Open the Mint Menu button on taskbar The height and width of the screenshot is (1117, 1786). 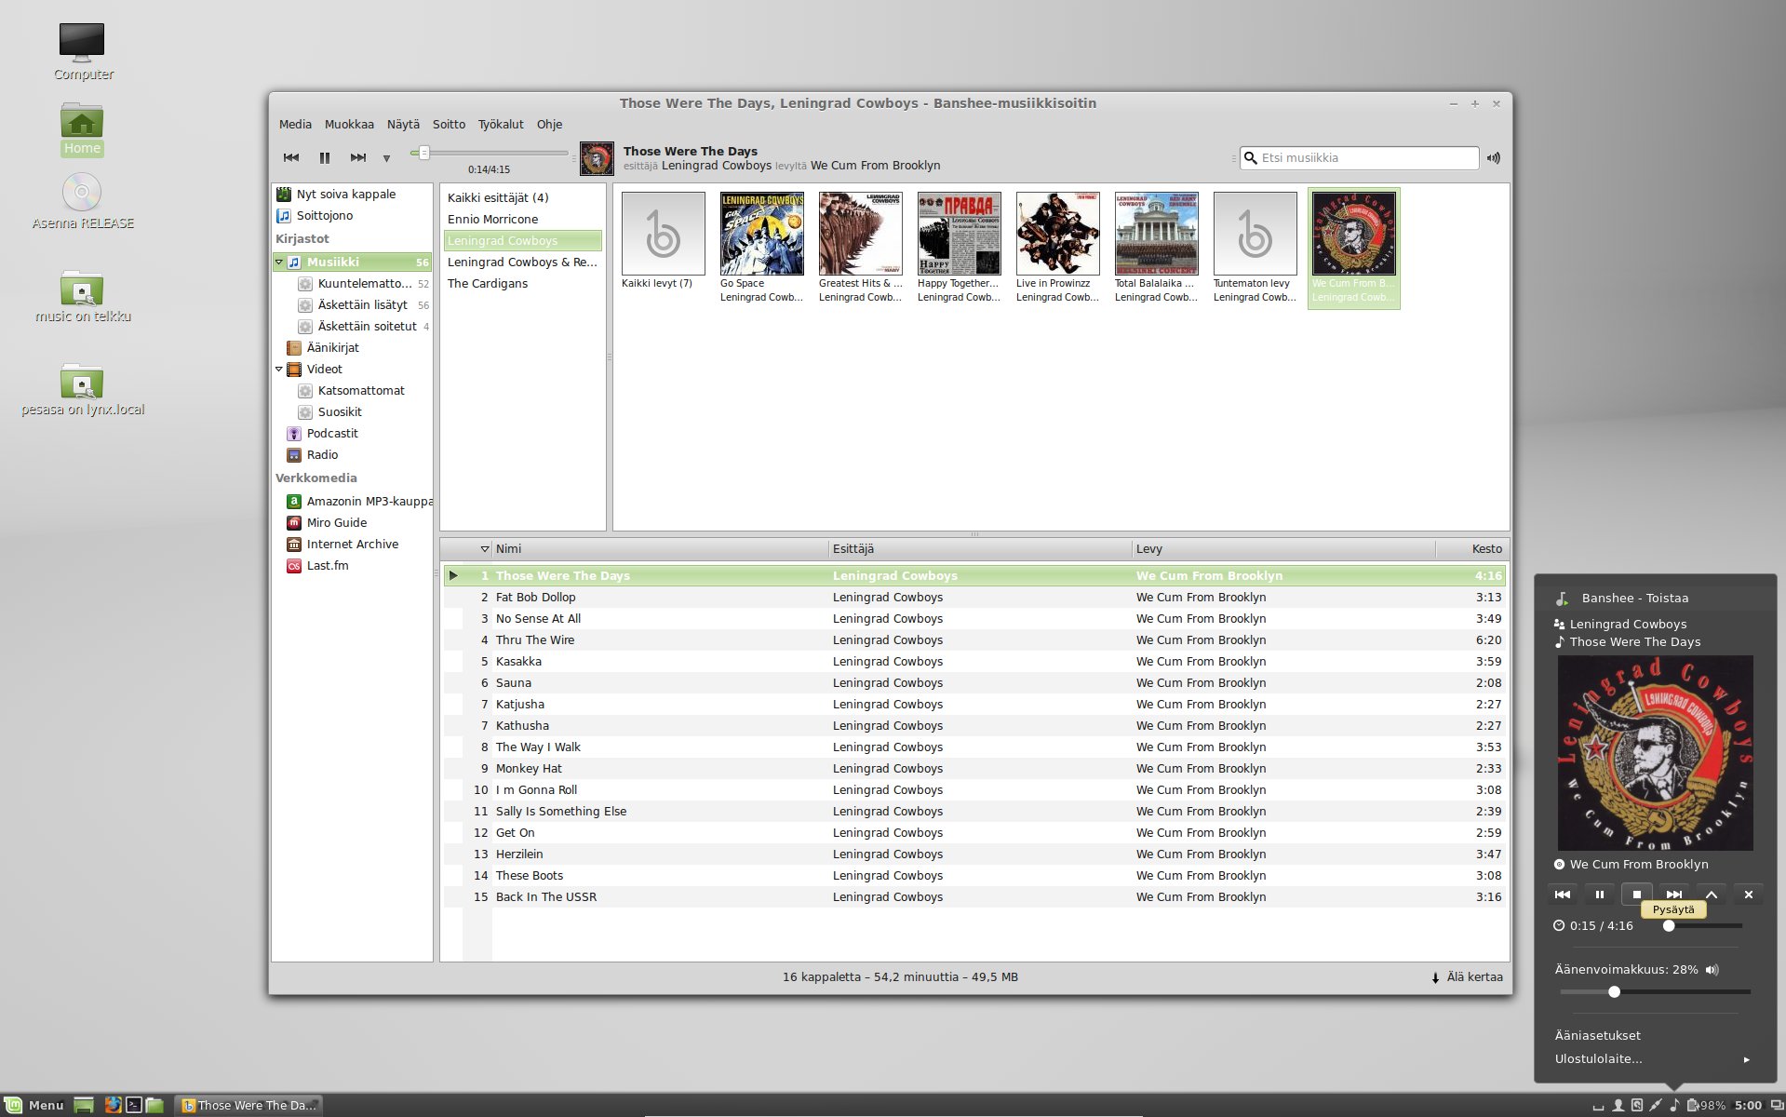[x=35, y=1105]
